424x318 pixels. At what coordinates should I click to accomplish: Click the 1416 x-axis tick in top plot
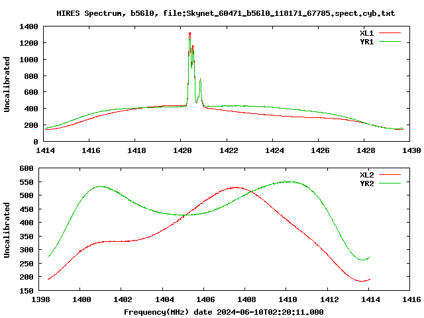coord(91,150)
